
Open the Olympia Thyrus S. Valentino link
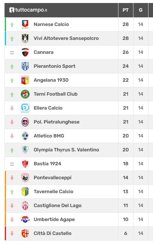tap(66, 150)
